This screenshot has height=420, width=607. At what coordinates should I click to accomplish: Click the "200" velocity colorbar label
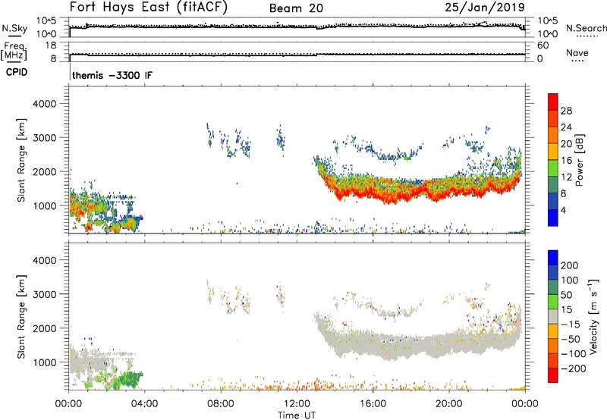click(570, 265)
